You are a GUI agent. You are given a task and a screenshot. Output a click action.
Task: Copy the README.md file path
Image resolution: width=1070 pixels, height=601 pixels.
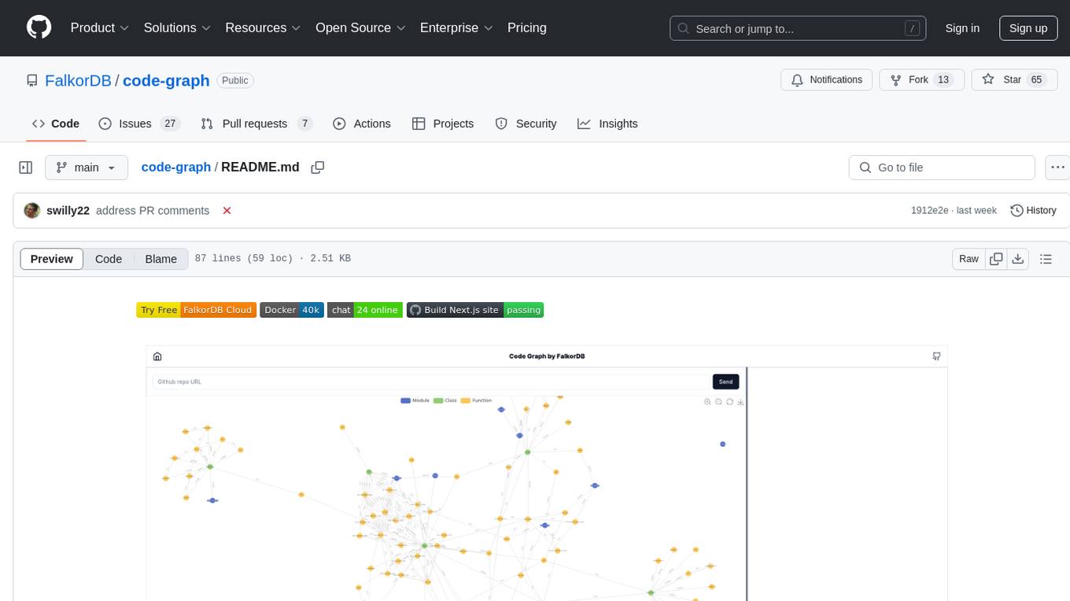[318, 168]
